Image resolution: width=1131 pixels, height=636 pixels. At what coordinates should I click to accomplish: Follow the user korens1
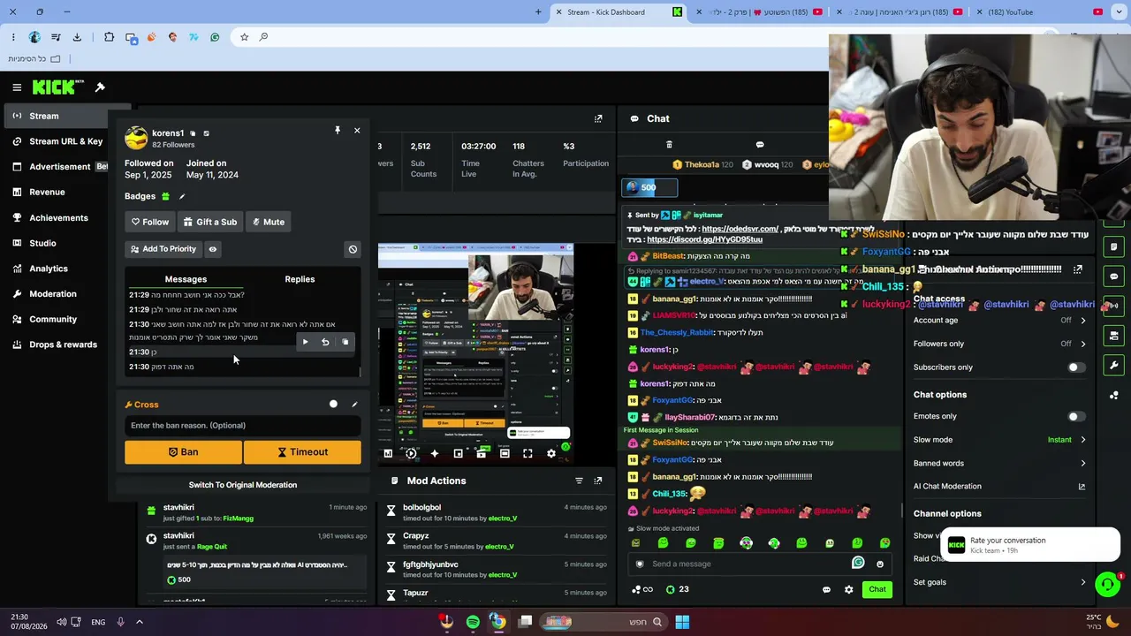[149, 222]
